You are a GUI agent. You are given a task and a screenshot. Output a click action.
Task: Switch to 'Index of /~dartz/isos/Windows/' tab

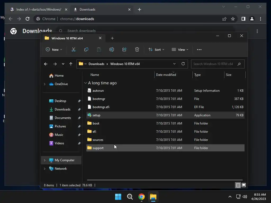39,10
